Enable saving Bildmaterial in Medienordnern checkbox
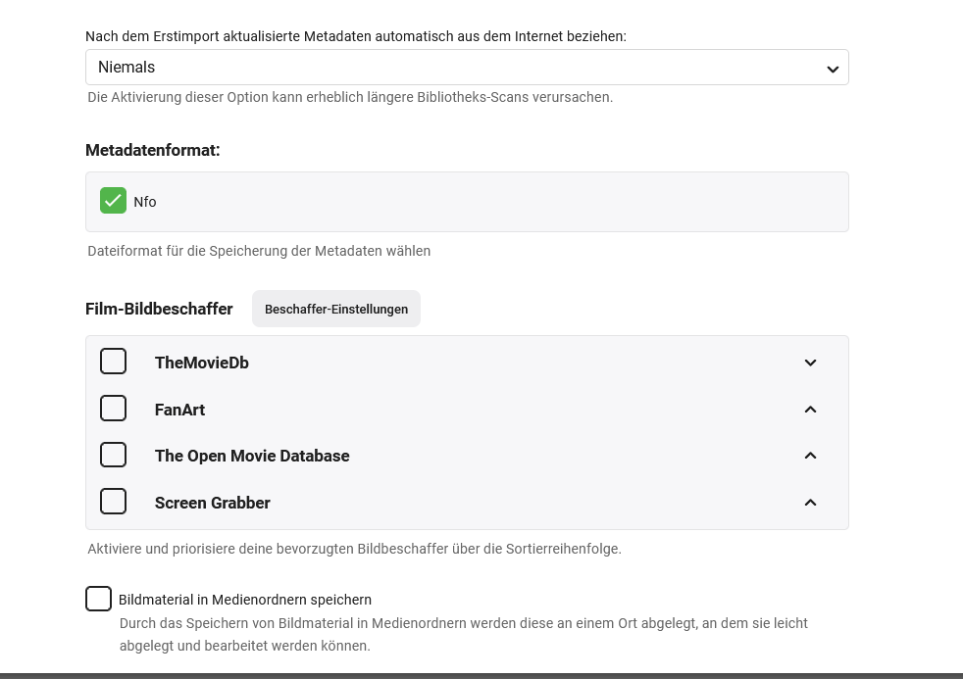963x679 pixels. pyautogui.click(x=98, y=599)
